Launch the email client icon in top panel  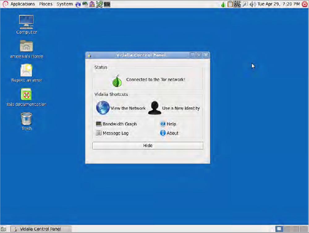pyautogui.click(x=85, y=4)
